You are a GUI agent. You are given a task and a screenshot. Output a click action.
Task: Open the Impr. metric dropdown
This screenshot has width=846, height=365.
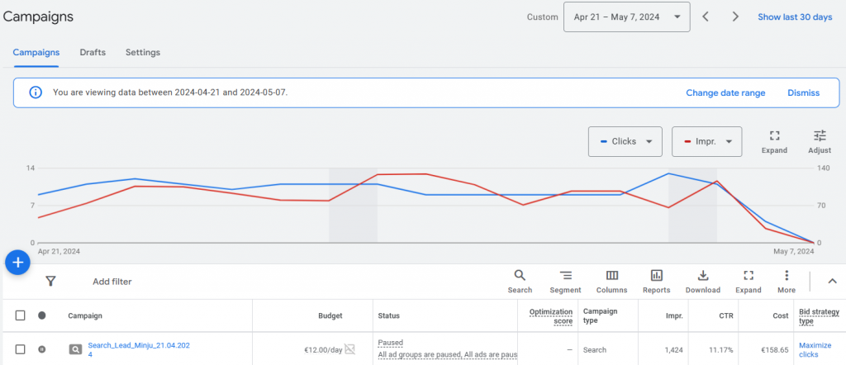(x=706, y=141)
